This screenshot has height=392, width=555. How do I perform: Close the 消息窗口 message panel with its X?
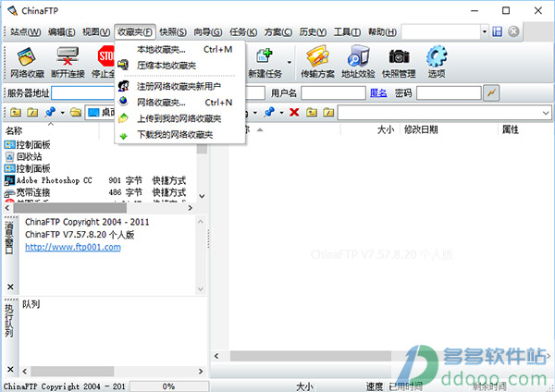(10, 287)
